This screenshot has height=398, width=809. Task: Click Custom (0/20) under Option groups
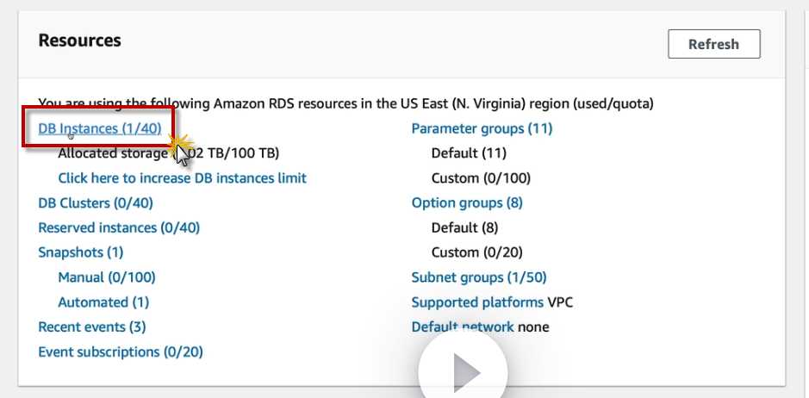click(x=476, y=252)
